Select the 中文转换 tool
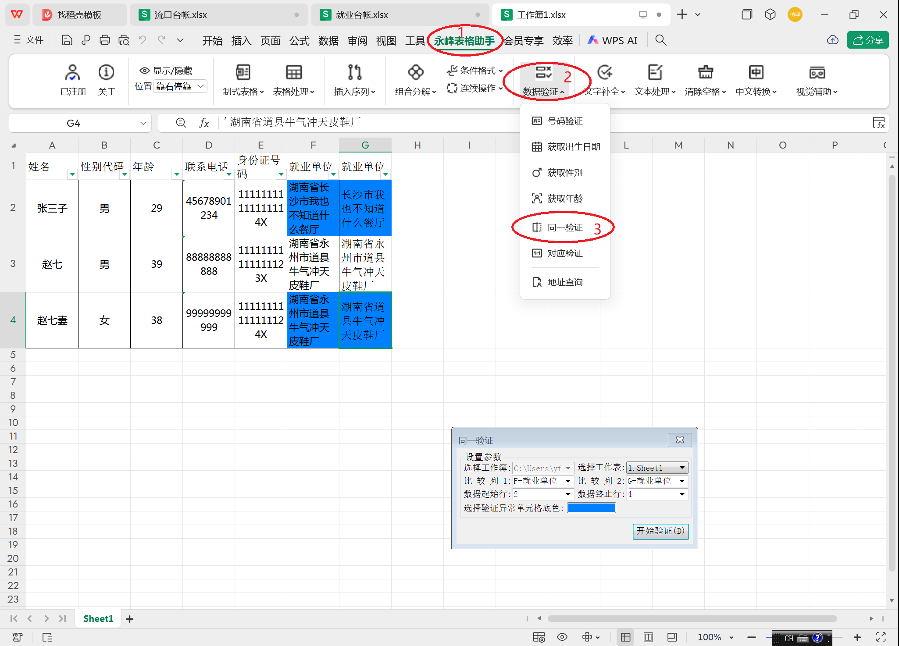This screenshot has width=899, height=646. tap(755, 81)
